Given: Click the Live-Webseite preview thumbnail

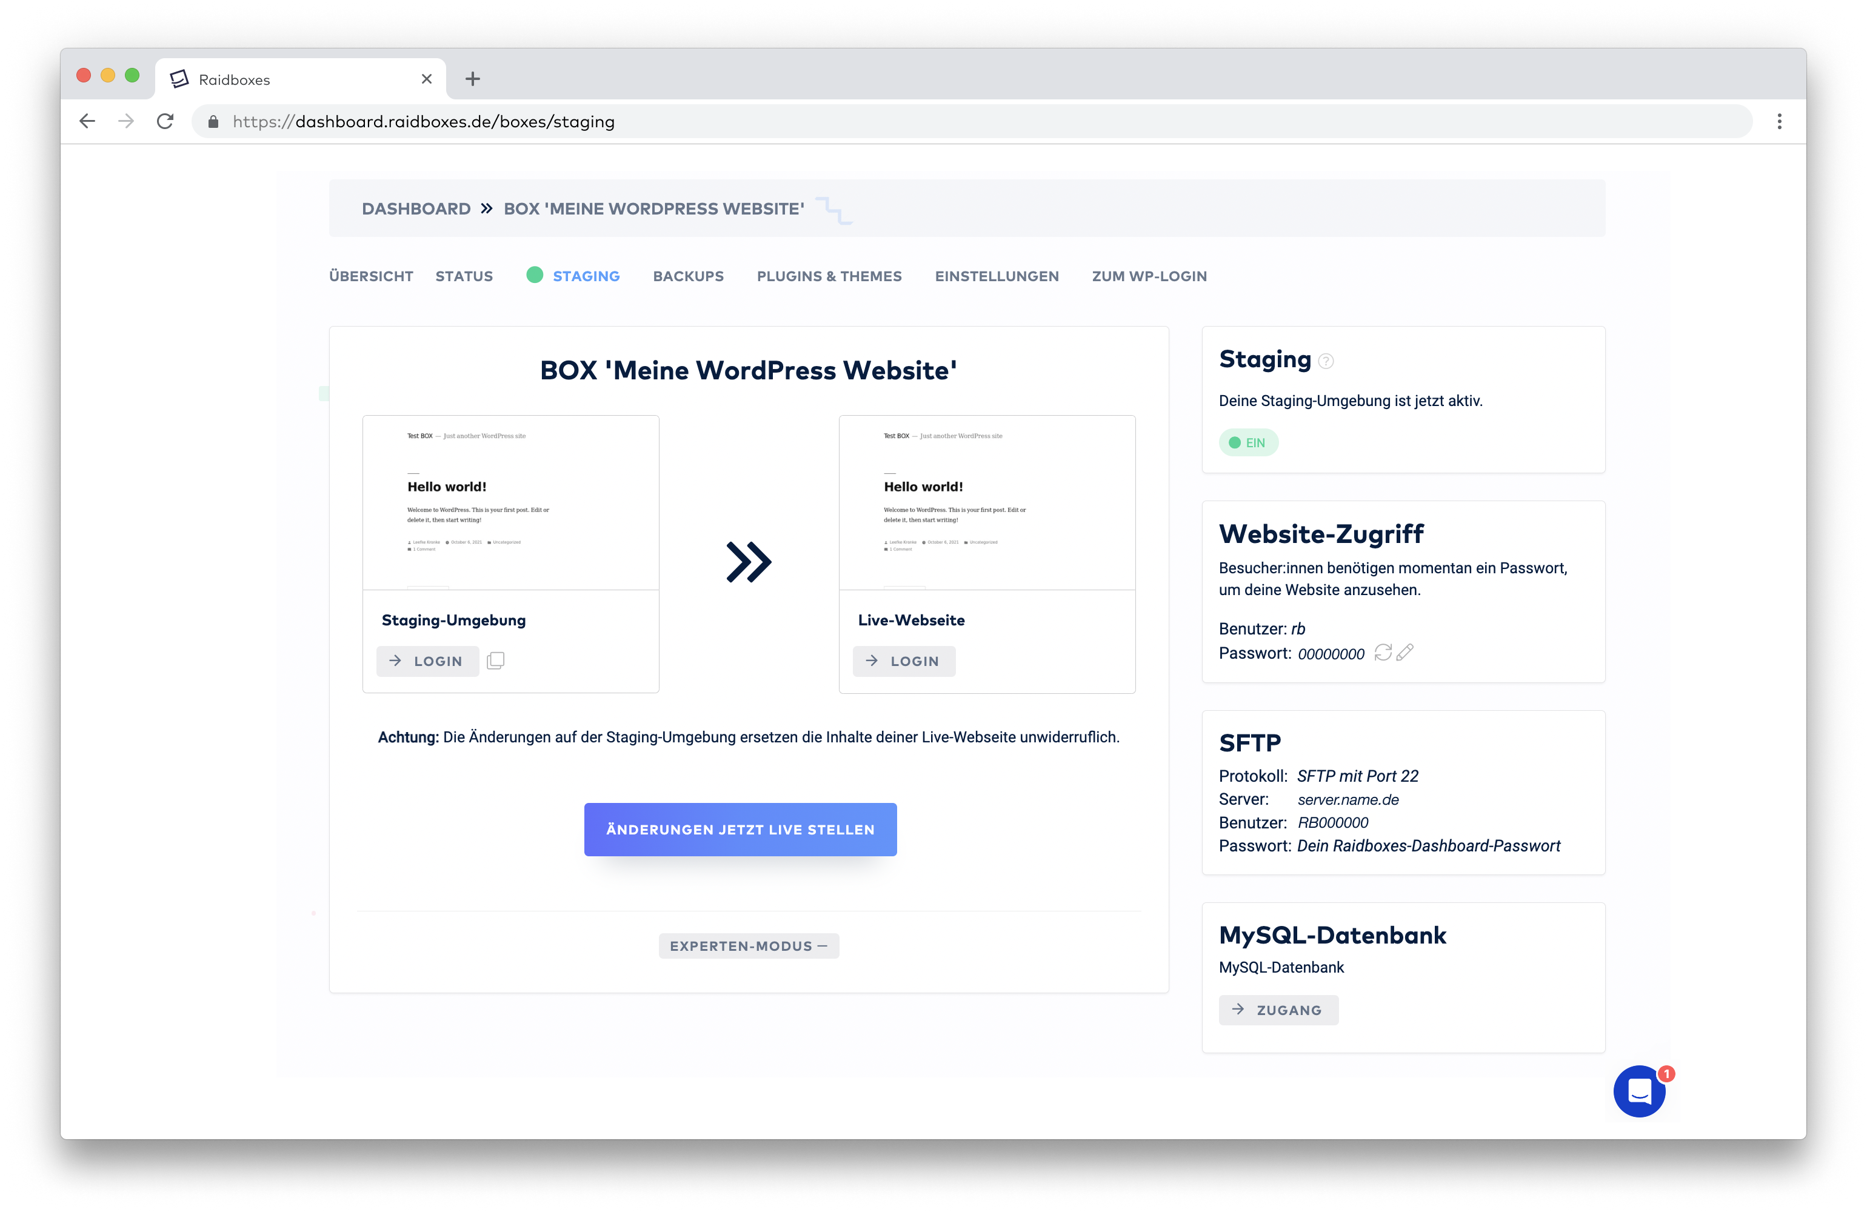Looking at the screenshot, I should click(x=986, y=503).
